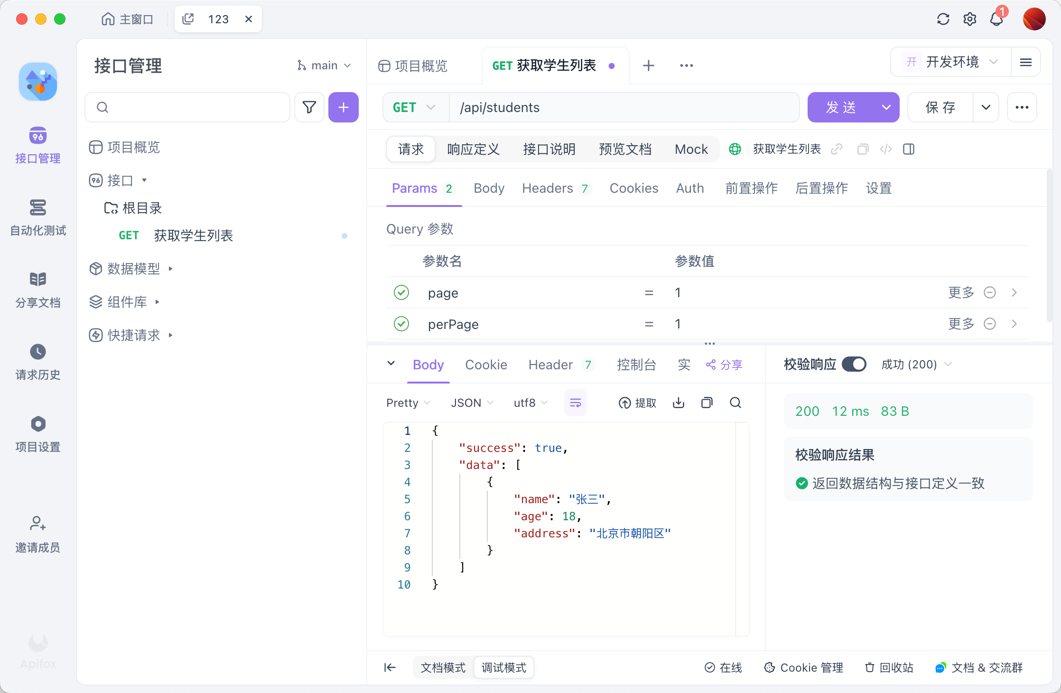
Task: Uncheck the perPage query parameter
Action: [x=401, y=324]
